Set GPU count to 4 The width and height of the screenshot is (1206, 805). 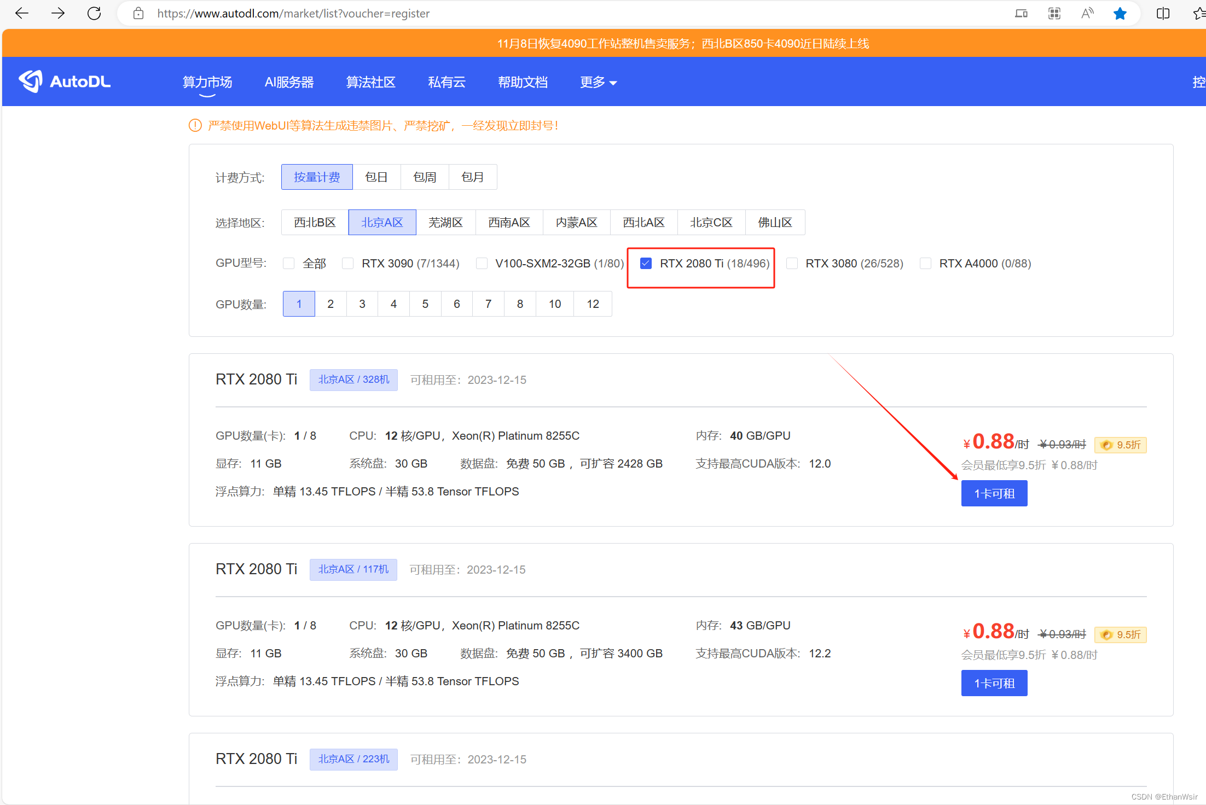click(x=393, y=304)
